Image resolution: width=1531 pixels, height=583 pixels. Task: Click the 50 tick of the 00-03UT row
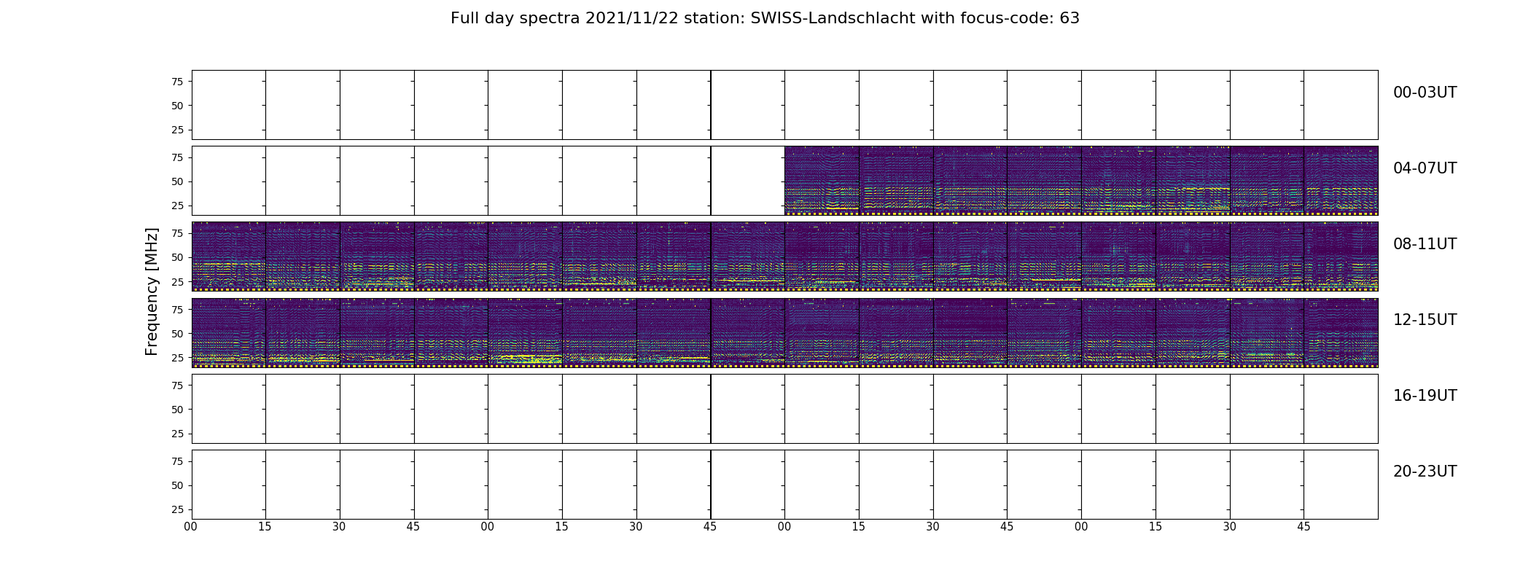tap(177, 106)
